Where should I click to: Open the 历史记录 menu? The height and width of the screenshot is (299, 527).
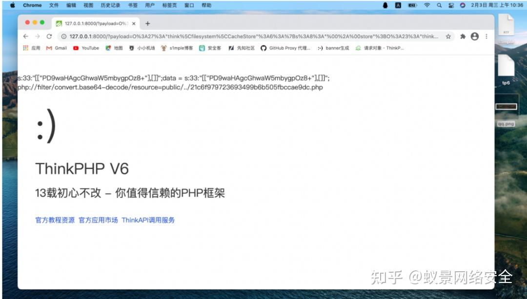pyautogui.click(x=110, y=5)
